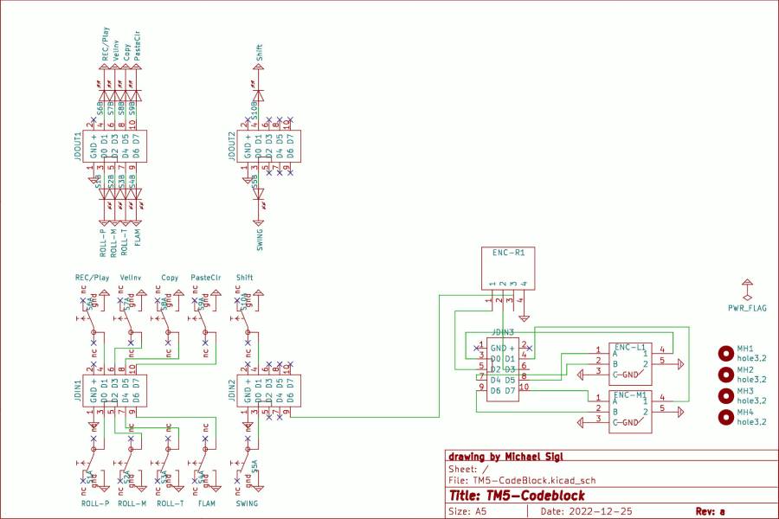Select the MH4 mounting hole symbol
The height and width of the screenshot is (519, 779).
click(x=725, y=418)
